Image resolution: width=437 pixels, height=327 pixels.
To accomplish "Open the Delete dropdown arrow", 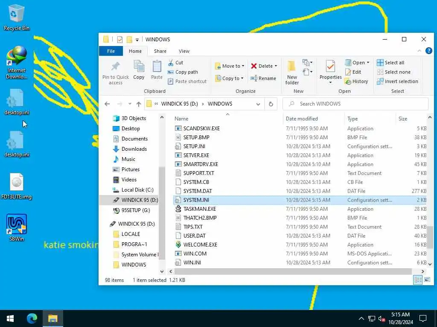I will 276,66.
